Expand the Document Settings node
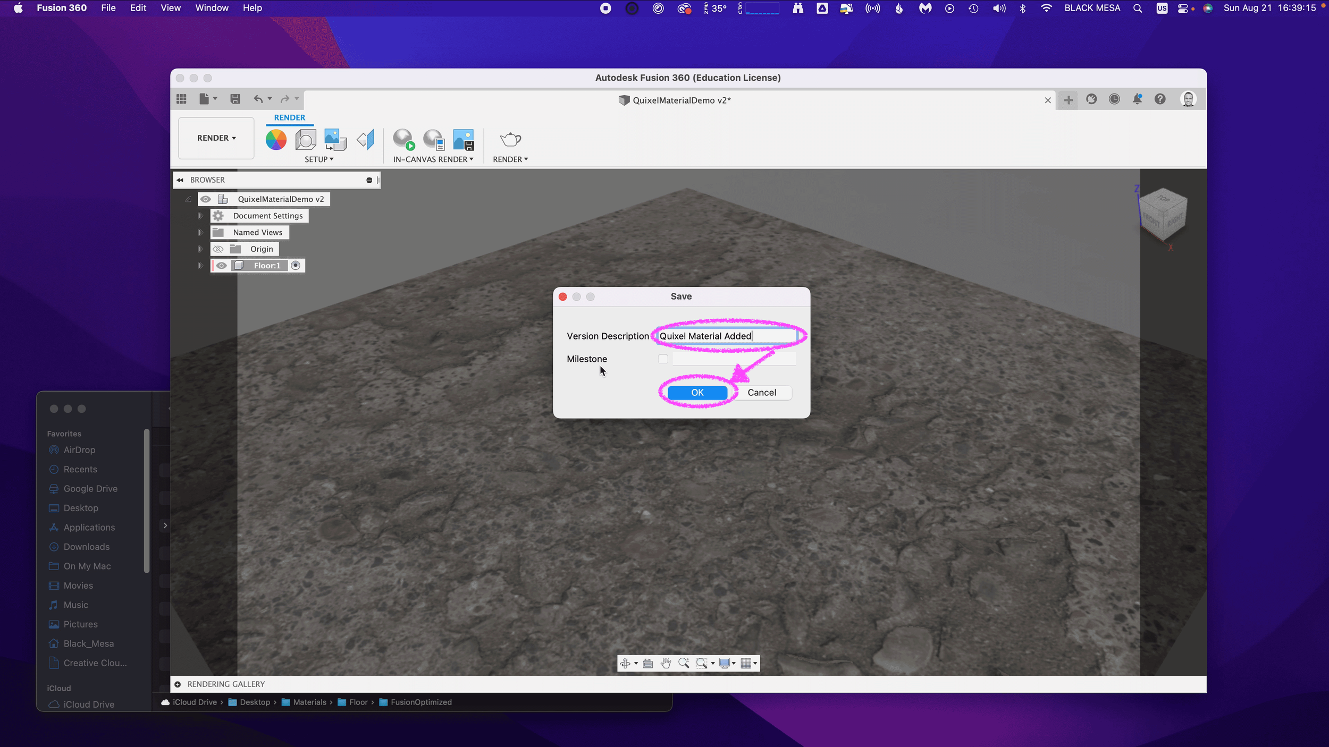 [x=200, y=216]
